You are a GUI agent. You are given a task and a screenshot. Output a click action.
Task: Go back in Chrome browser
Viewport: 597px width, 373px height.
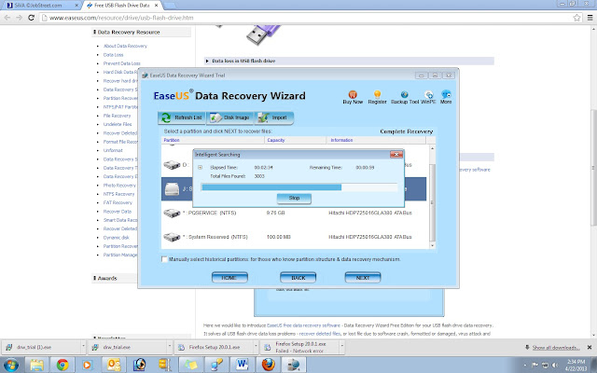click(7, 18)
